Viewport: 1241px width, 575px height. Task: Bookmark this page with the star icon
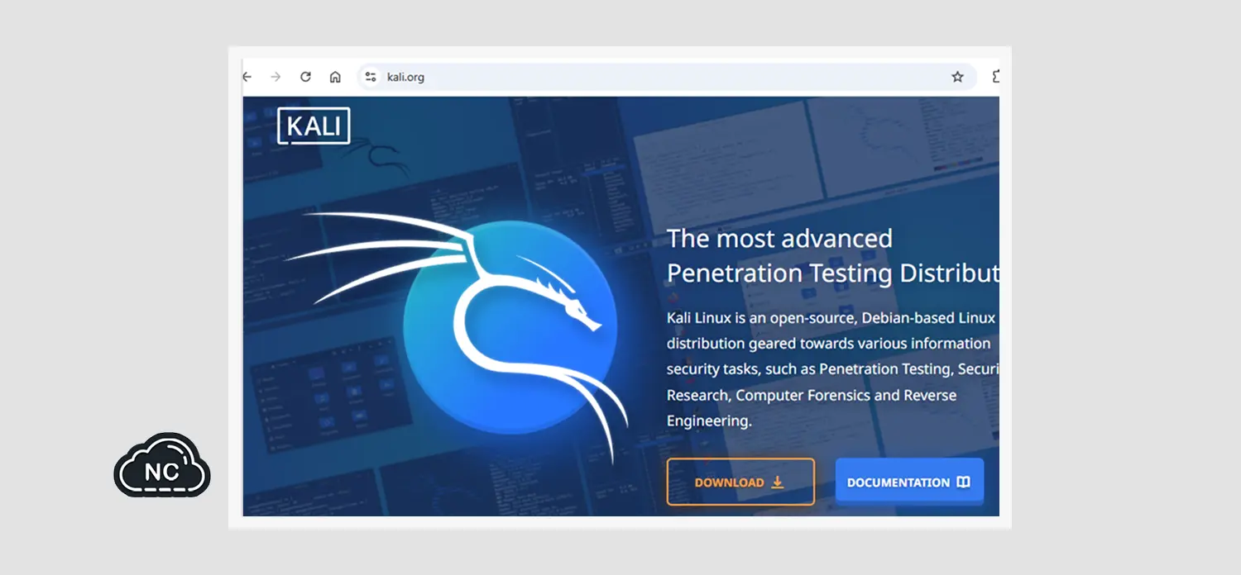(957, 77)
